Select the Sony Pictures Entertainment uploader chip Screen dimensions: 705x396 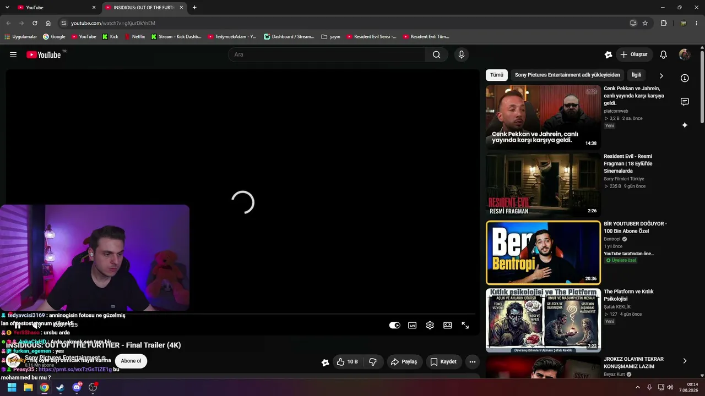[567, 75]
